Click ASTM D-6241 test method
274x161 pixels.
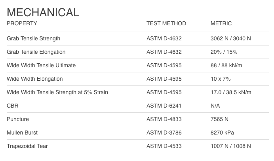[x=164, y=106]
